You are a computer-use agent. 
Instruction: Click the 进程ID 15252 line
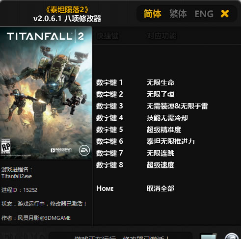point(19,190)
